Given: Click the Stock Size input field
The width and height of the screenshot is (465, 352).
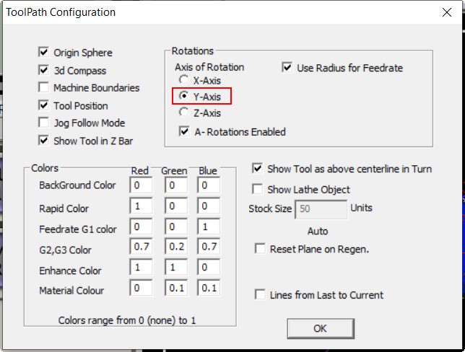Looking at the screenshot, I should tap(321, 209).
